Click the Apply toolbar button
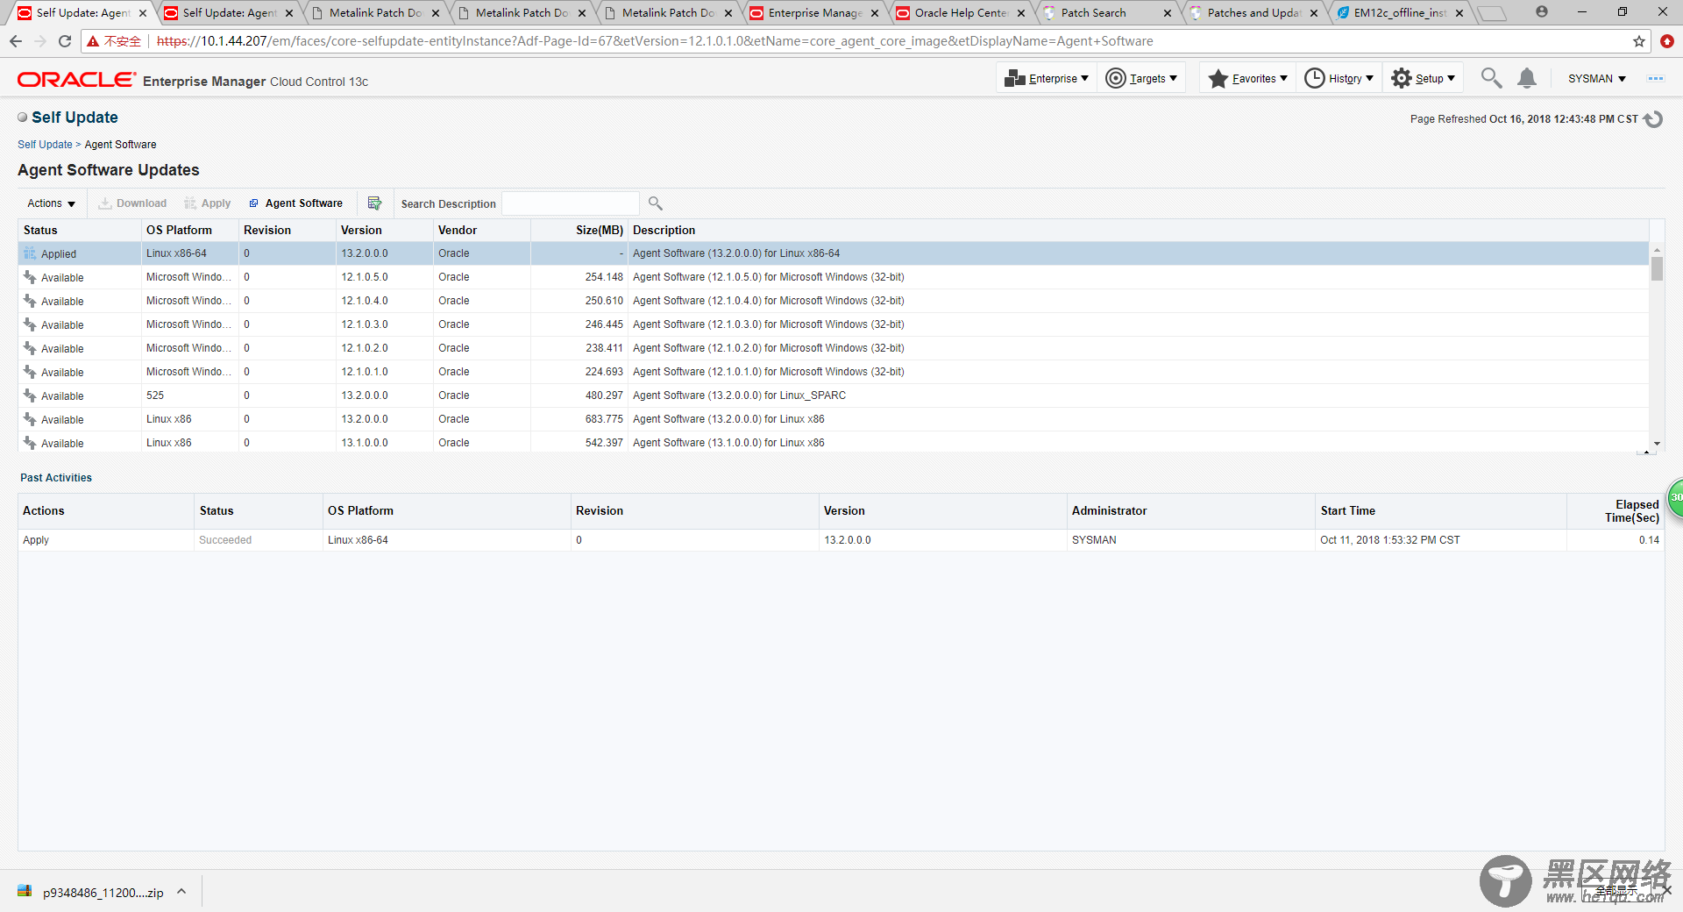Image resolution: width=1683 pixels, height=912 pixels. coord(208,203)
